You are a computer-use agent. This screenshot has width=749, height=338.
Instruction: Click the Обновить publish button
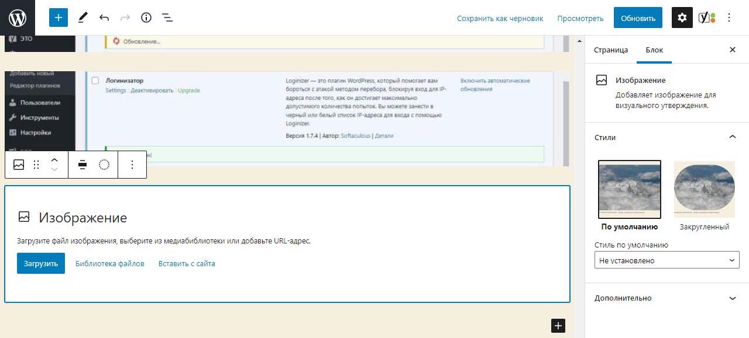[638, 18]
